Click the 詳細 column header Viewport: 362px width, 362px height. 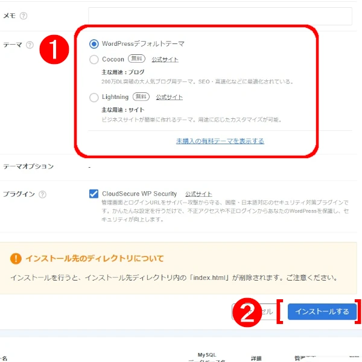pyautogui.click(x=256, y=358)
